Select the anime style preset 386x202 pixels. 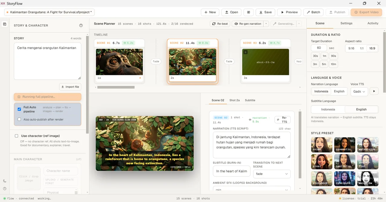[321, 145]
